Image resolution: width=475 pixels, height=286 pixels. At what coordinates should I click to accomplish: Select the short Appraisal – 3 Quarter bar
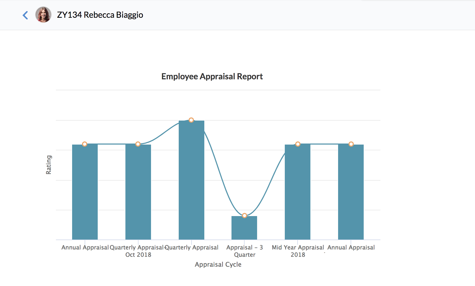[244, 228]
